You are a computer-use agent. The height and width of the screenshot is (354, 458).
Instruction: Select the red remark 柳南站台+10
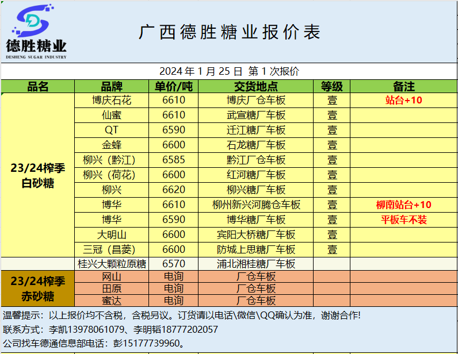[403, 205]
